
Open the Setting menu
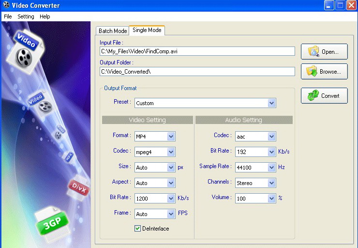click(x=26, y=16)
